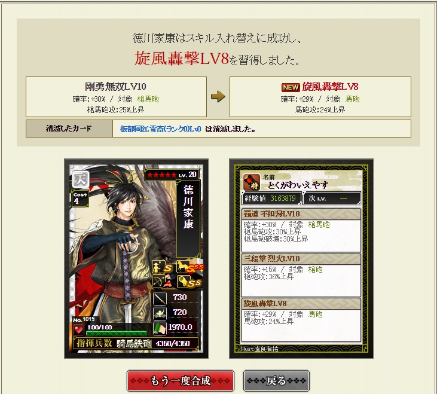Select the 三段撃 烈火LV10 skill header

click(x=301, y=258)
